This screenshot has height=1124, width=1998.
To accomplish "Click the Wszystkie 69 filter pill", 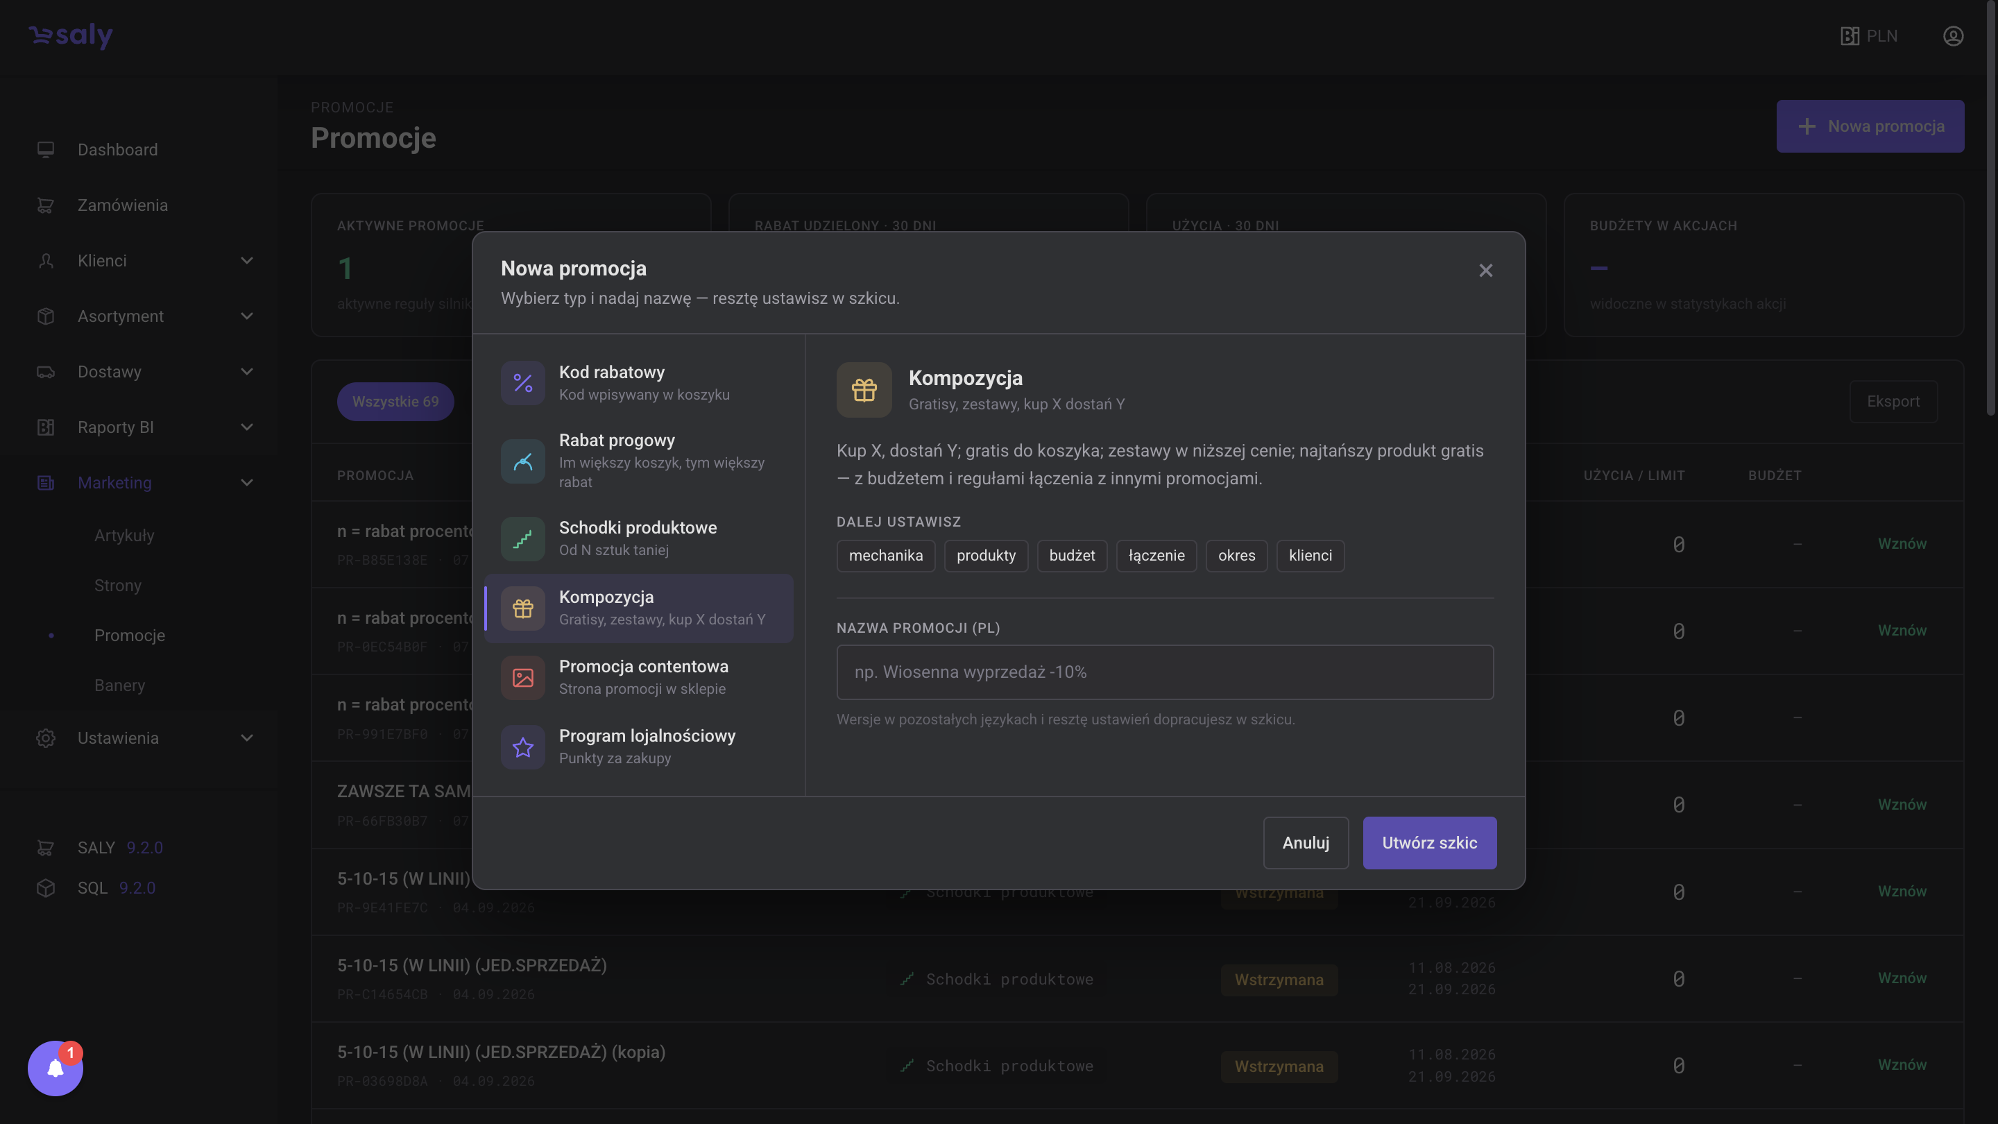I will (x=395, y=402).
